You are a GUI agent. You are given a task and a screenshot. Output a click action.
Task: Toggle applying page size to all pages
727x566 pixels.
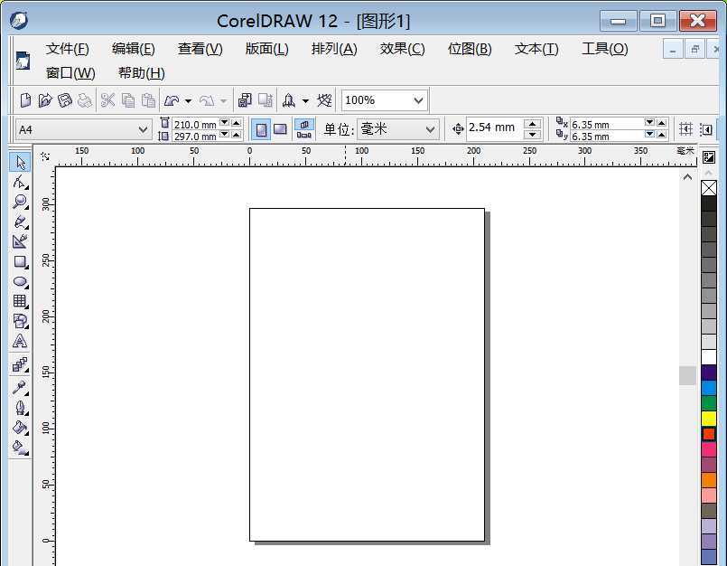point(305,128)
